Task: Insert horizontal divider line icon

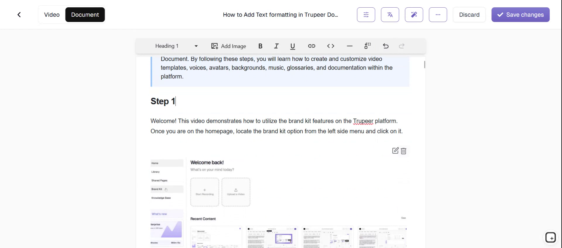Action: (x=349, y=46)
